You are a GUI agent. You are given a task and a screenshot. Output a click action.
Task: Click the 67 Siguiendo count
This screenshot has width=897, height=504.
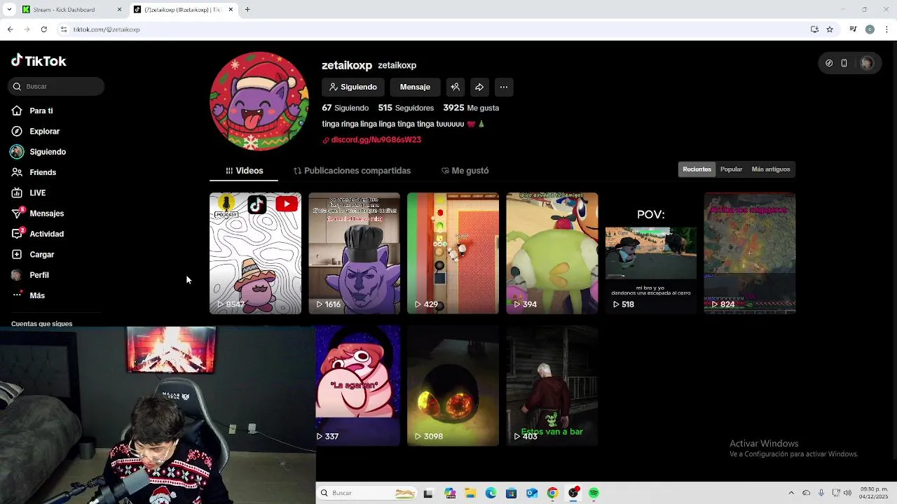(345, 108)
